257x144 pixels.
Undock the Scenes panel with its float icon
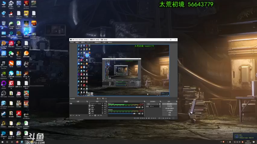click(x=87, y=101)
